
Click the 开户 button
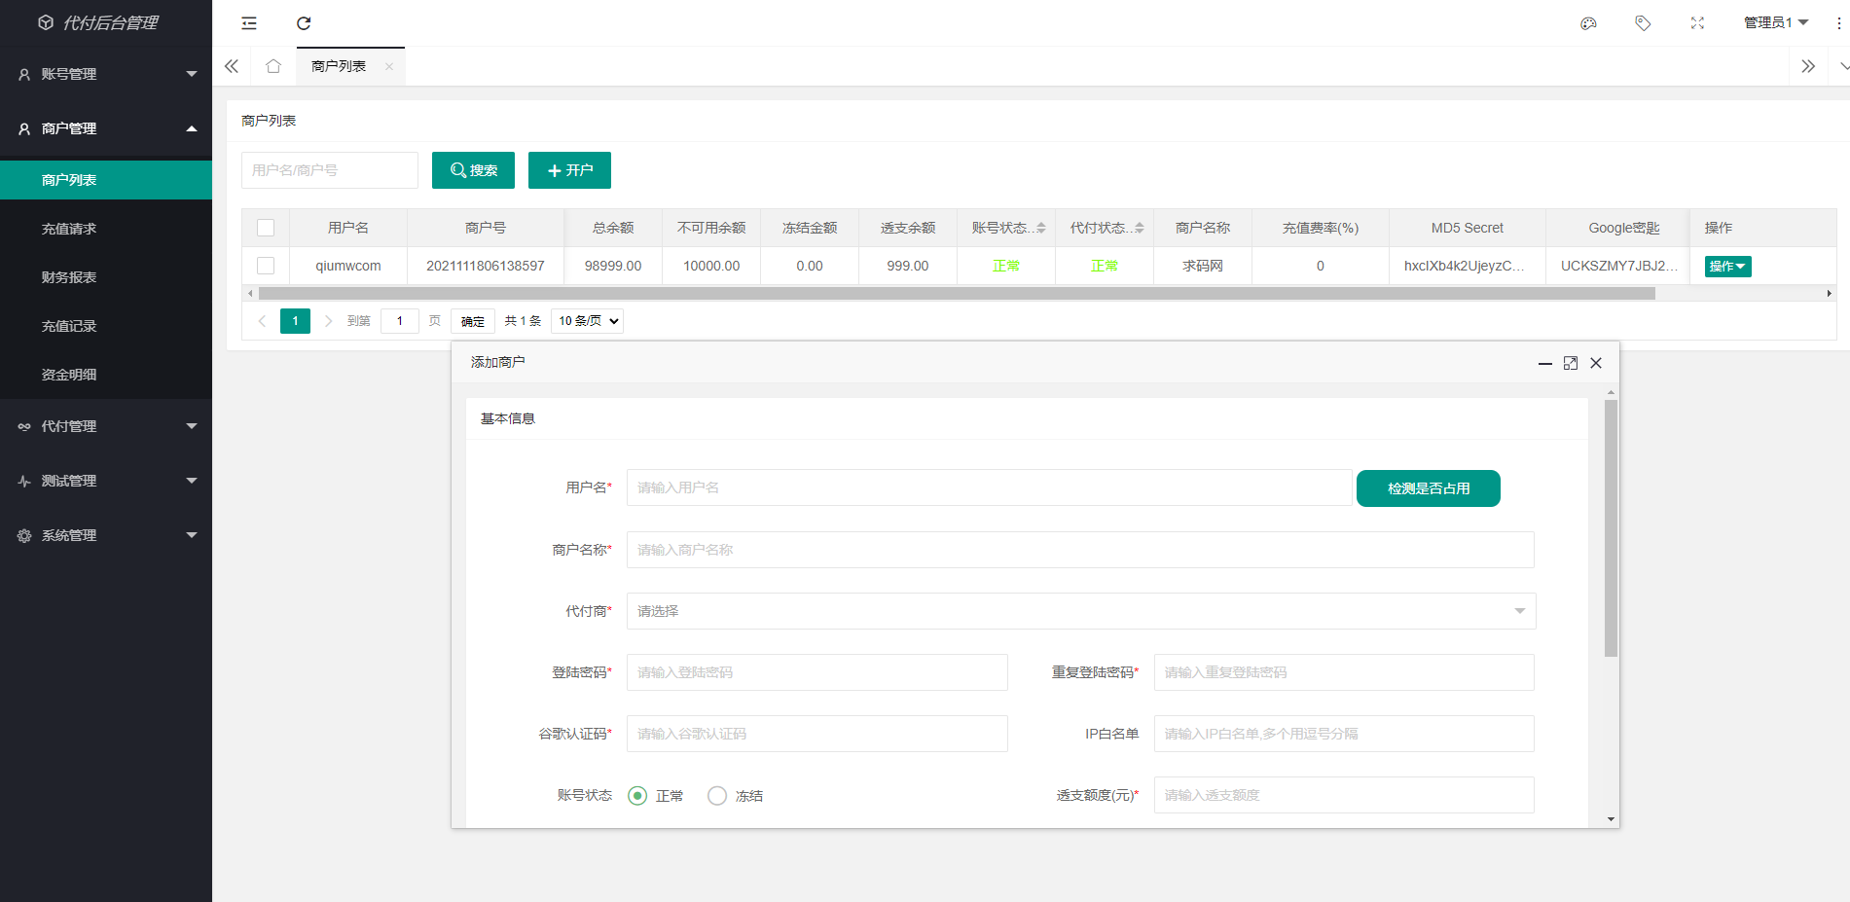(569, 170)
